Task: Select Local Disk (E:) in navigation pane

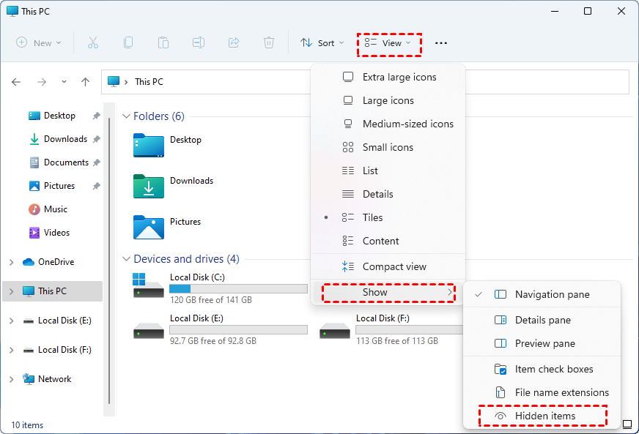Action: coord(57,321)
